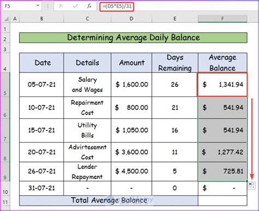Viewport: 259px width, 211px height.
Task: Select the 'Utility Bills' cell
Action: coord(87,130)
